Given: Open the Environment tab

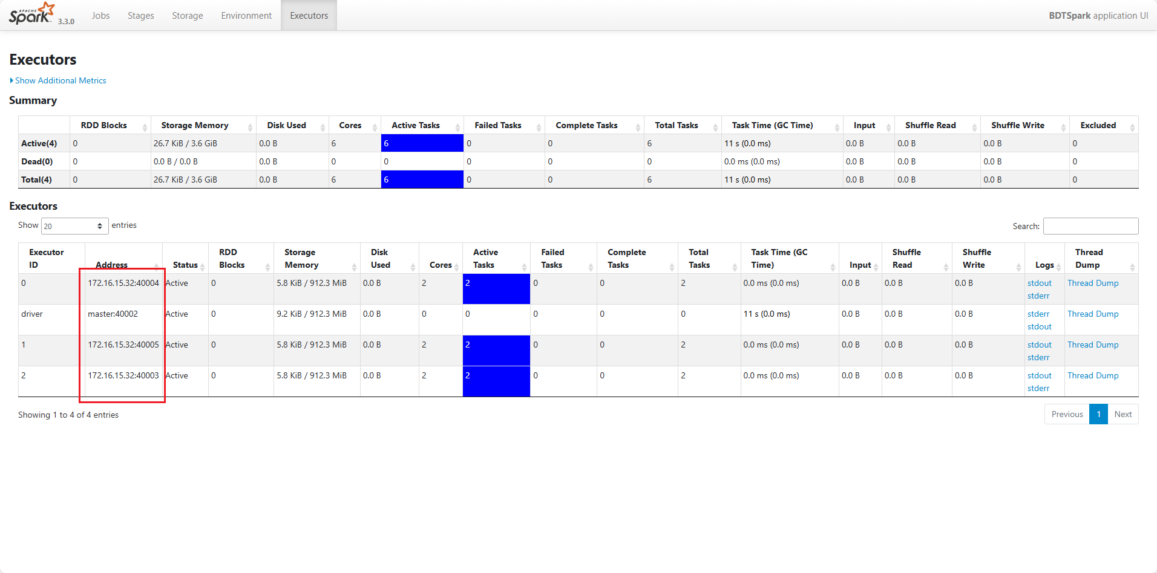Looking at the screenshot, I should pyautogui.click(x=246, y=16).
